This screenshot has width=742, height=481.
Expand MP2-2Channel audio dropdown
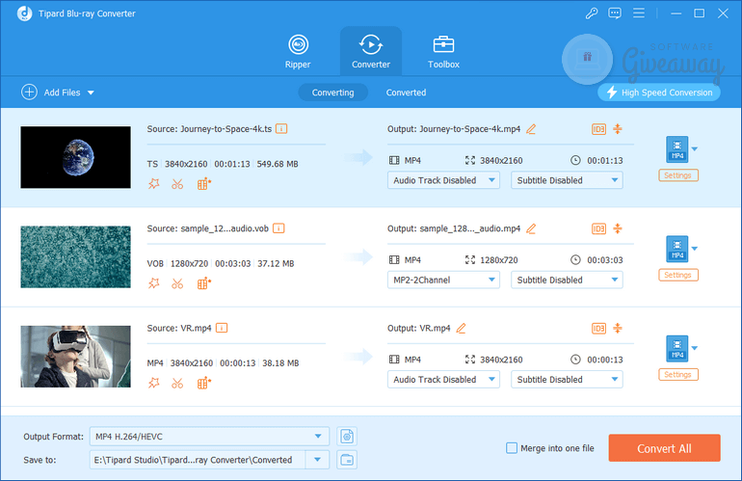coord(443,280)
